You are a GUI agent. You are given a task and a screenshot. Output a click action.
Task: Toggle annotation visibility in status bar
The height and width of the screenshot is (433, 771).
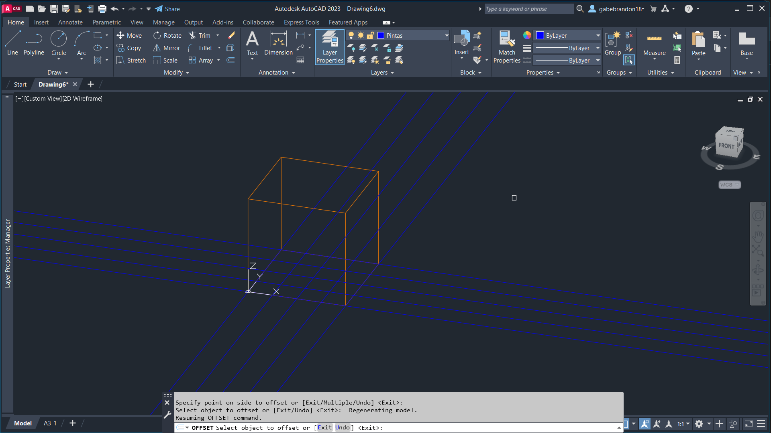click(645, 424)
